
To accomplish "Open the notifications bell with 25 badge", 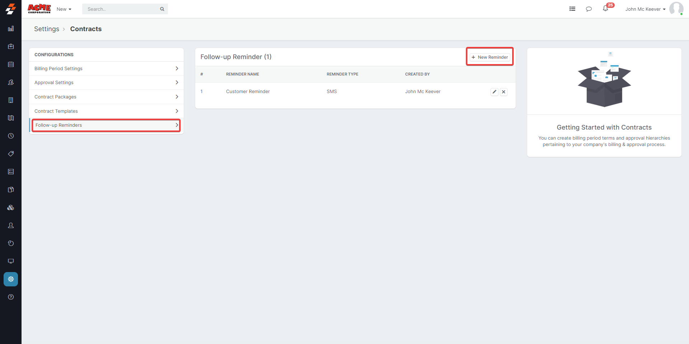I will pos(606,8).
